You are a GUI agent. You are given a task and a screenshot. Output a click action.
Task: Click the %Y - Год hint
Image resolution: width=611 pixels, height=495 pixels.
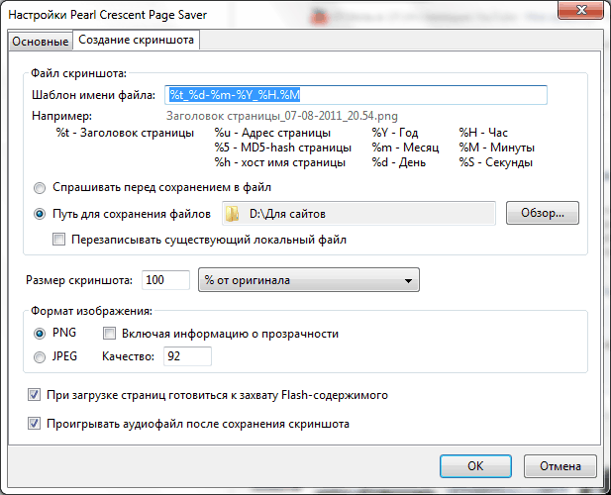pyautogui.click(x=395, y=133)
